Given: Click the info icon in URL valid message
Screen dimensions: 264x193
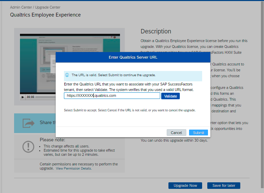Looking at the screenshot, I should click(67, 75).
